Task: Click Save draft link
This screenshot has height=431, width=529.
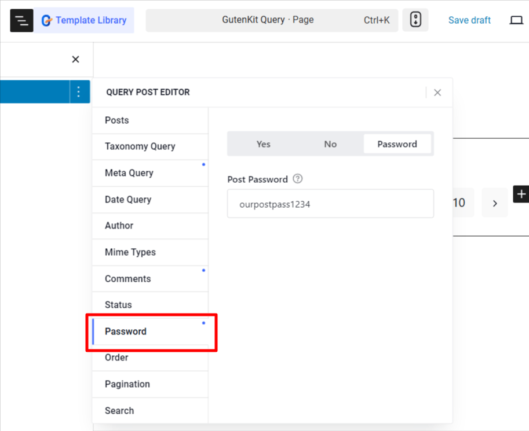Action: click(469, 20)
